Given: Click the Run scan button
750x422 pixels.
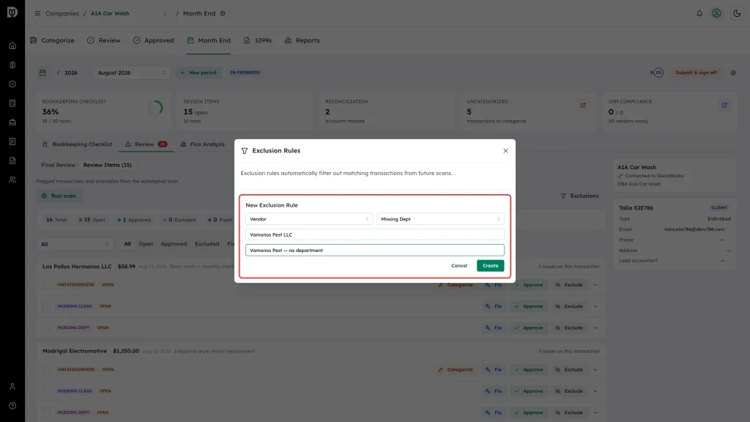Looking at the screenshot, I should pyautogui.click(x=59, y=196).
